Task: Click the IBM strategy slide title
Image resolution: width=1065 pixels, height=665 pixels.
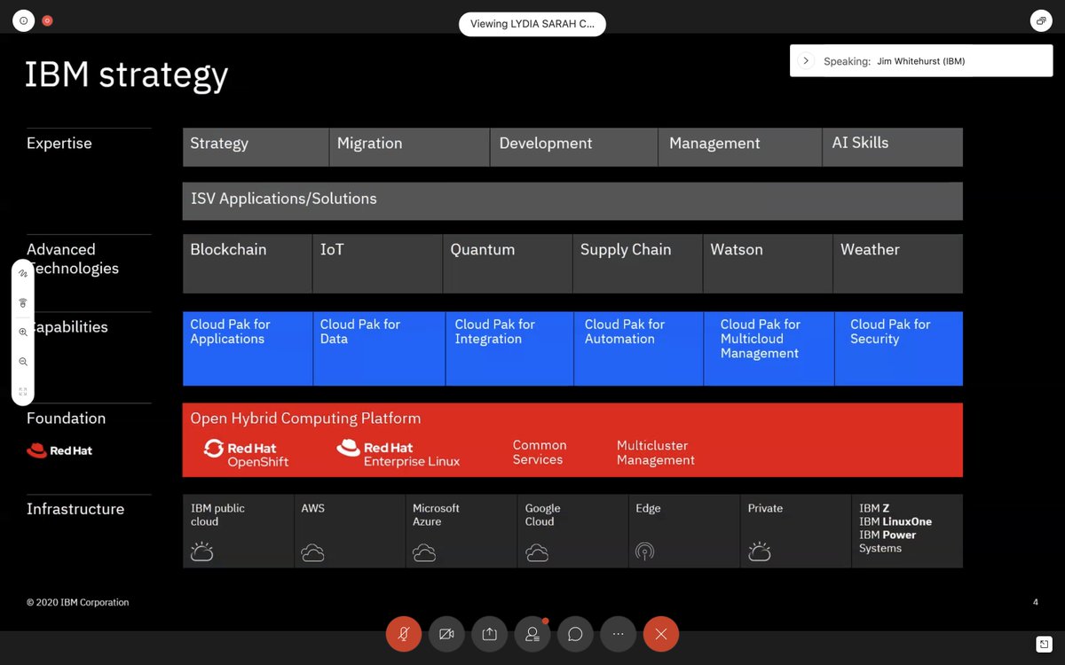Action: [126, 75]
